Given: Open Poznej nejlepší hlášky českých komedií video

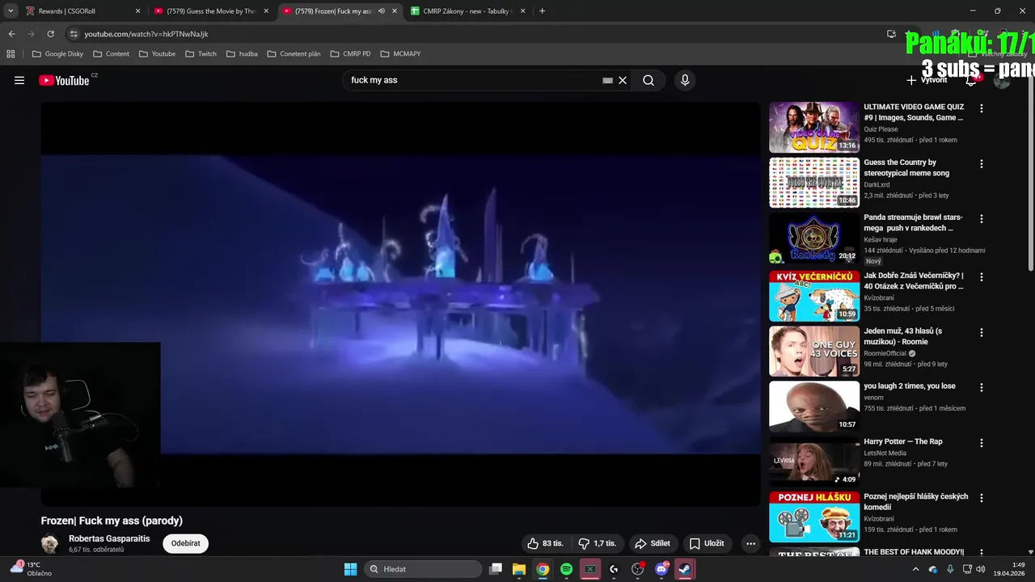Looking at the screenshot, I should [x=916, y=502].
